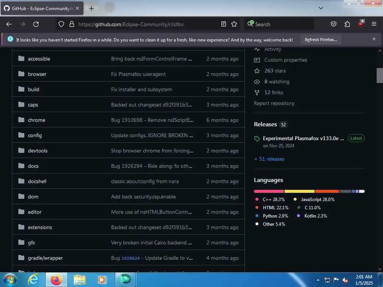Open the extensions puzzle icon
The height and width of the screenshot is (287, 383).
pyautogui.click(x=347, y=24)
